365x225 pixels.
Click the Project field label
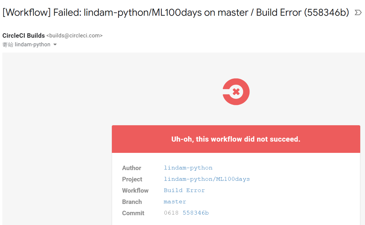click(132, 179)
